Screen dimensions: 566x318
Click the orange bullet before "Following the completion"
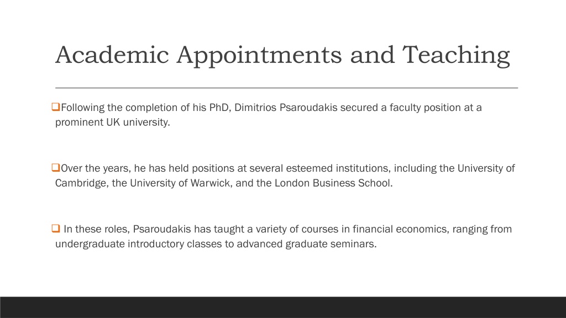click(x=56, y=107)
